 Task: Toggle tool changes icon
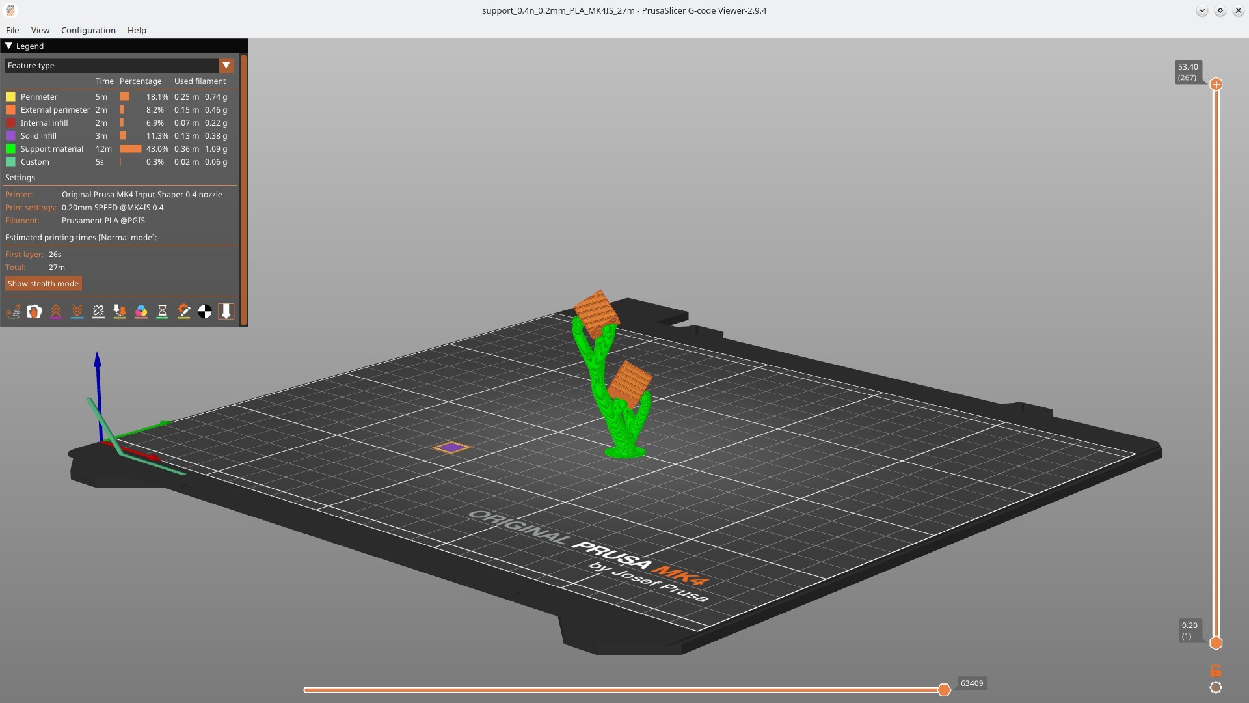pos(120,312)
